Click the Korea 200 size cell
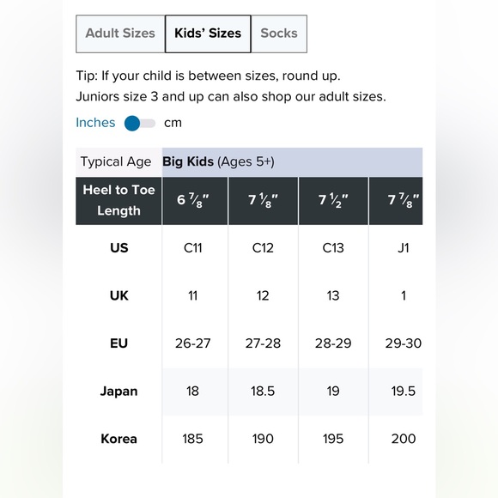The width and height of the screenshot is (498, 498). [x=403, y=439]
